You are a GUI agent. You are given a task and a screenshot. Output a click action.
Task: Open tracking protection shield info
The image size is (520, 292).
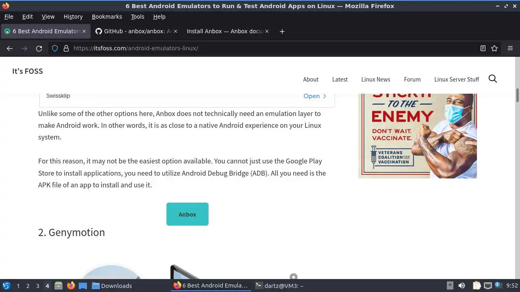(x=55, y=48)
